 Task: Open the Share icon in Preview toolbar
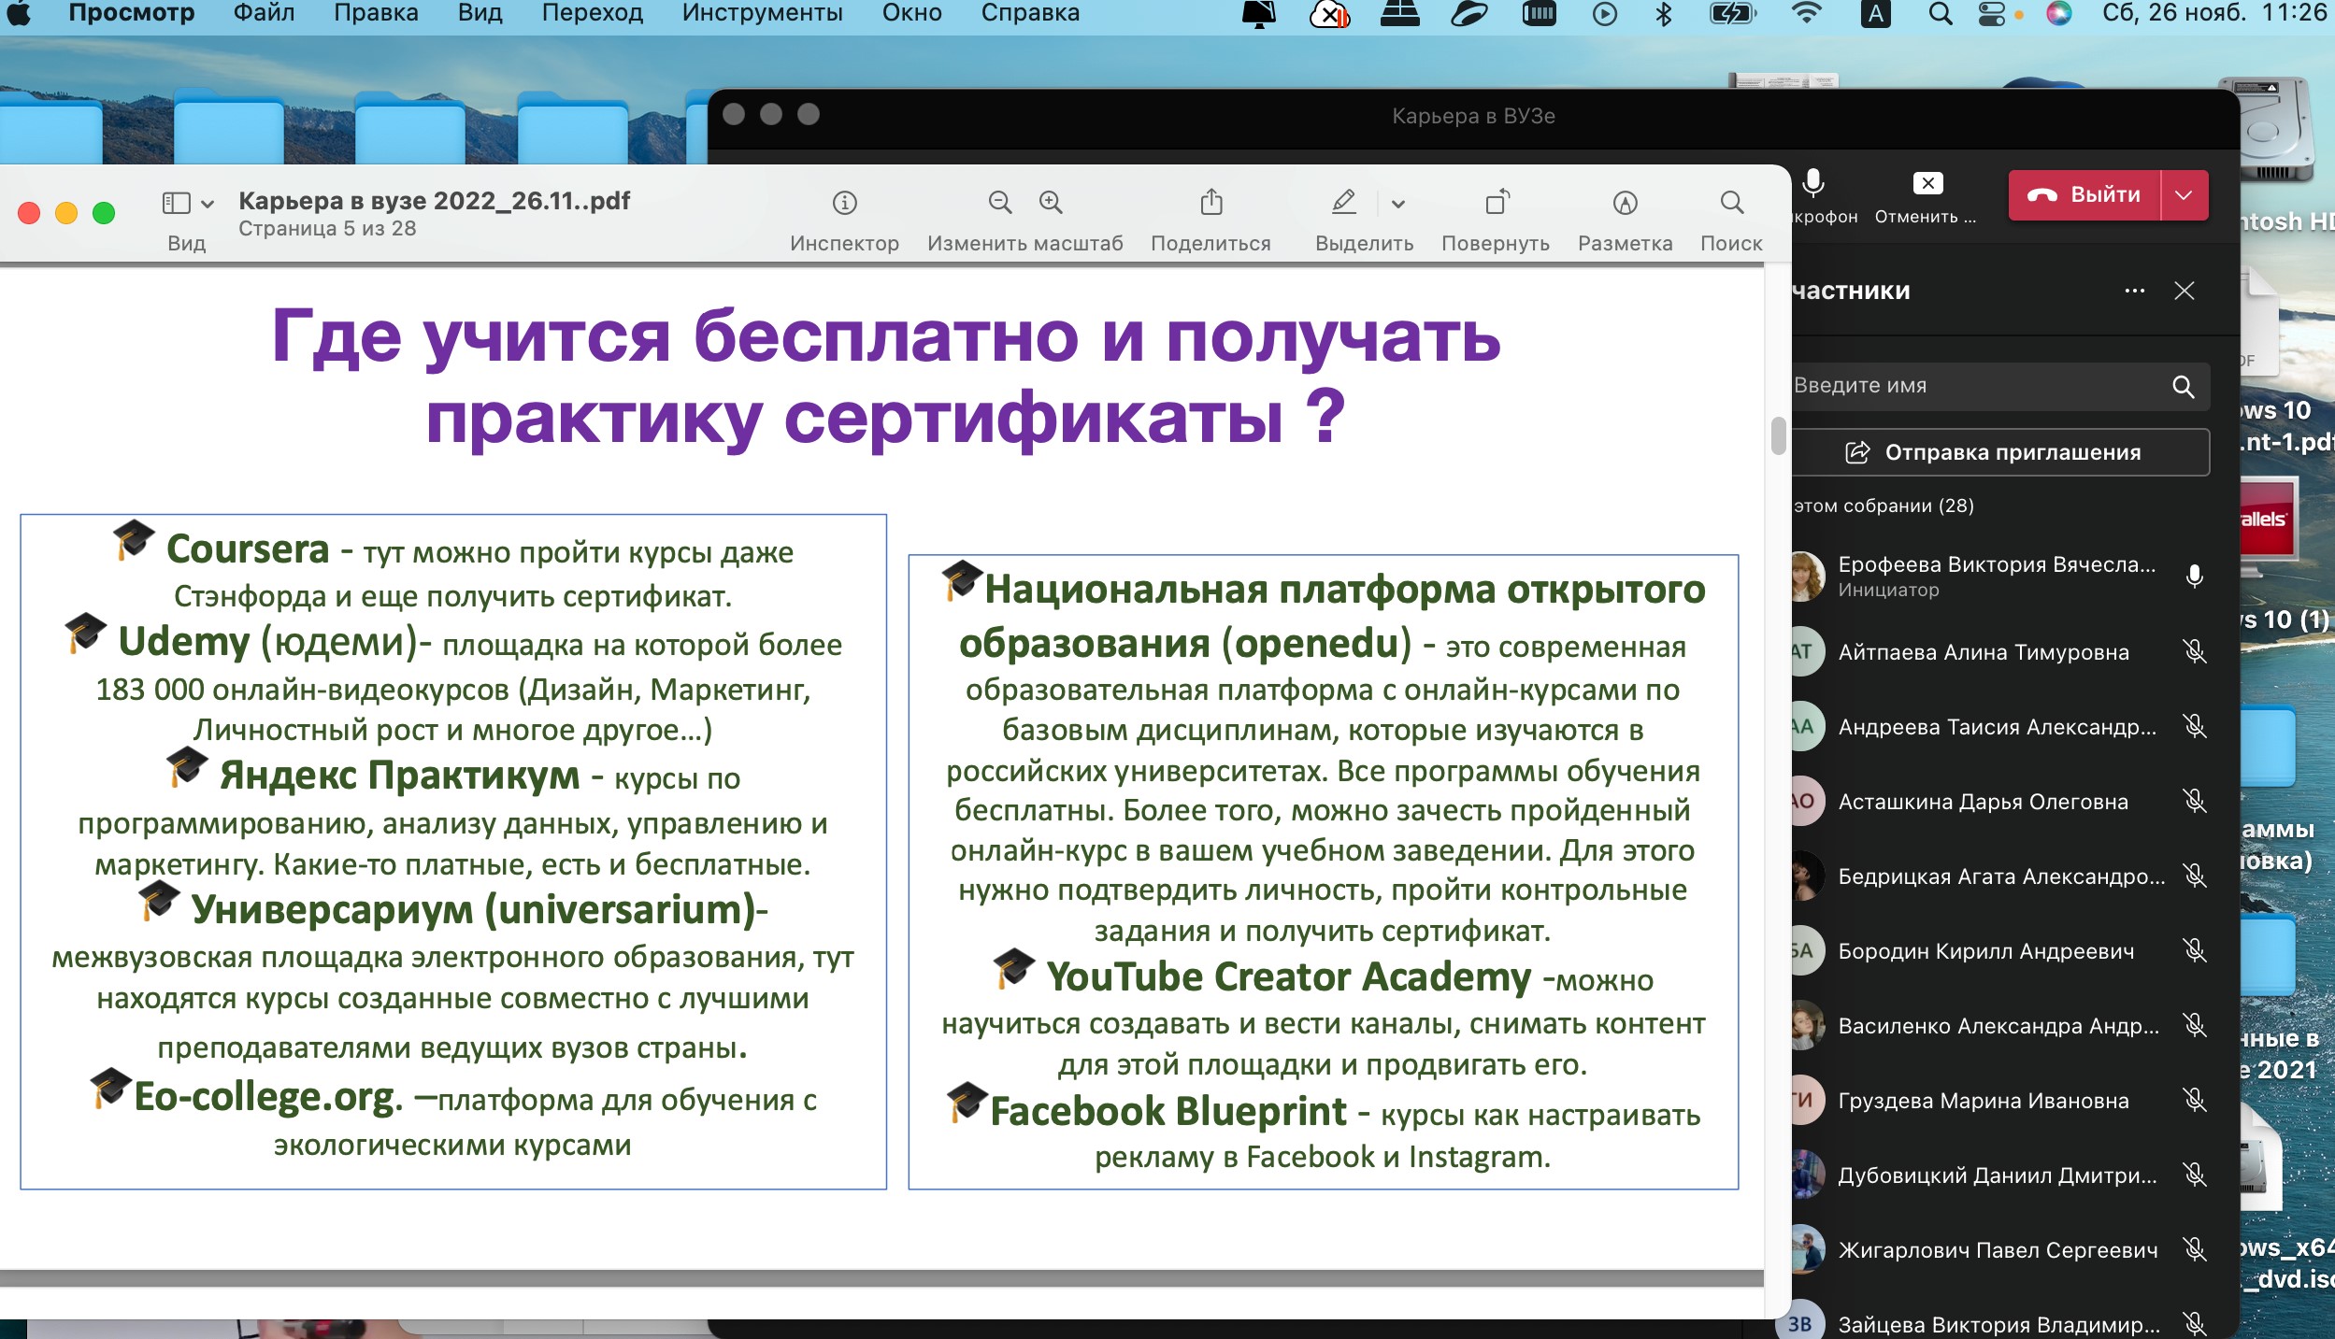pyautogui.click(x=1211, y=202)
